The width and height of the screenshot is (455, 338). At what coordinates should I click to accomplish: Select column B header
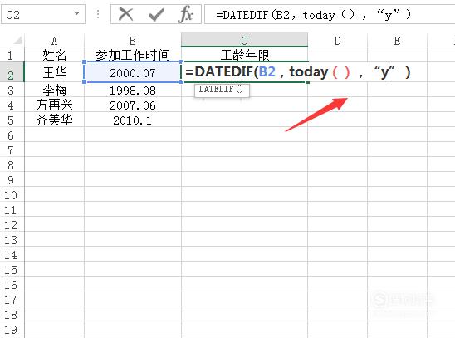[x=133, y=41]
